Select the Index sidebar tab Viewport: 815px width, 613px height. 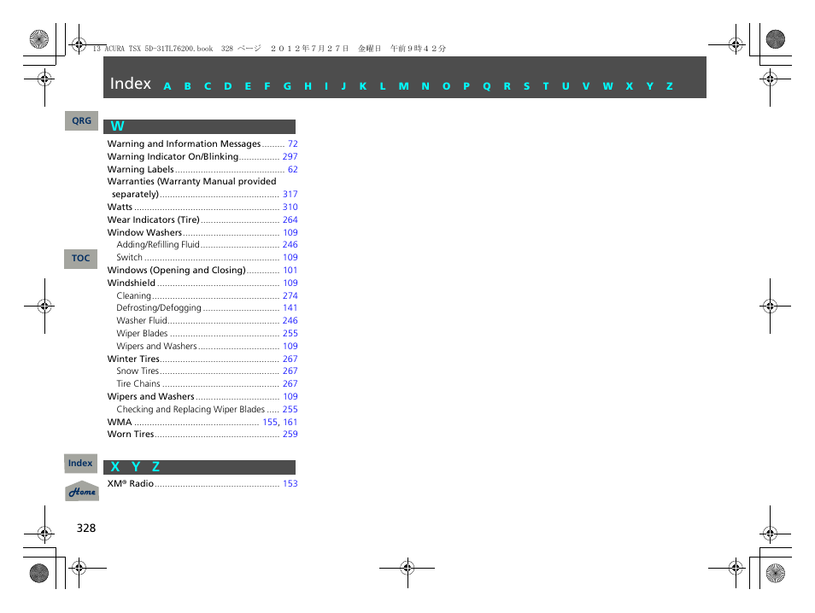[x=81, y=464]
